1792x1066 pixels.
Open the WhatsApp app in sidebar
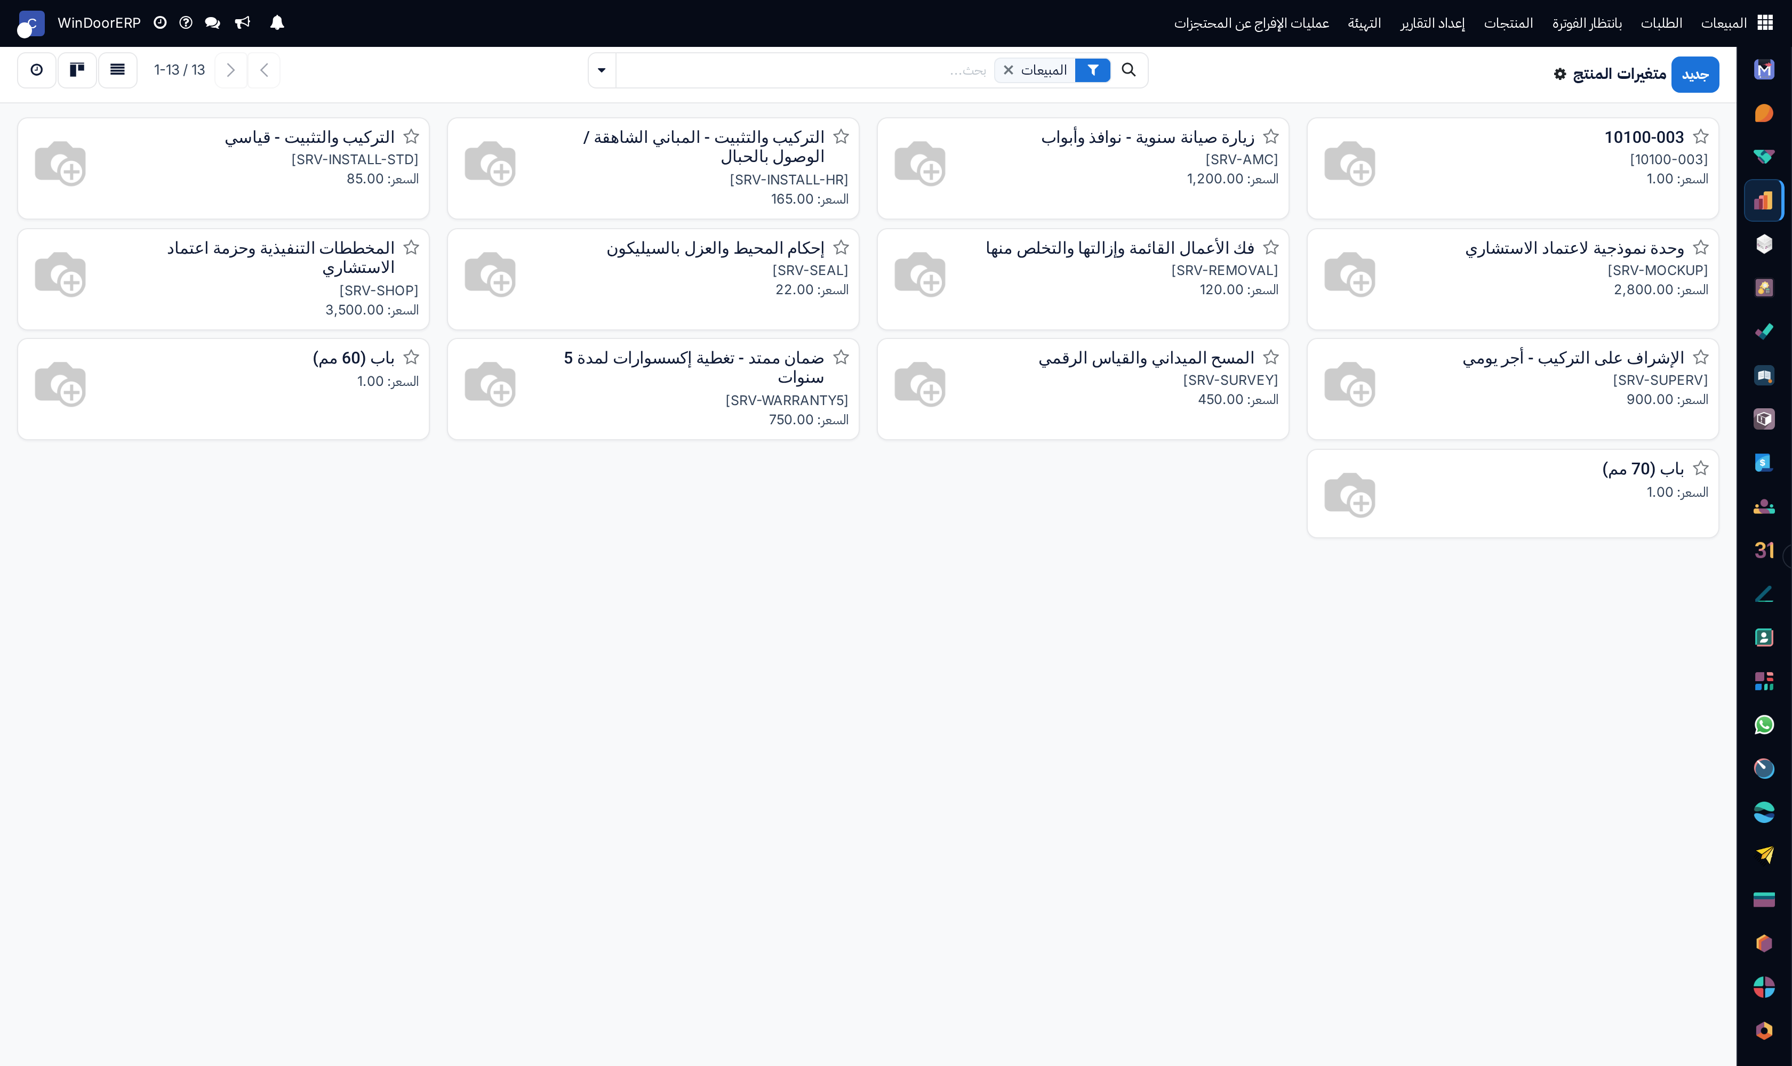click(1764, 725)
